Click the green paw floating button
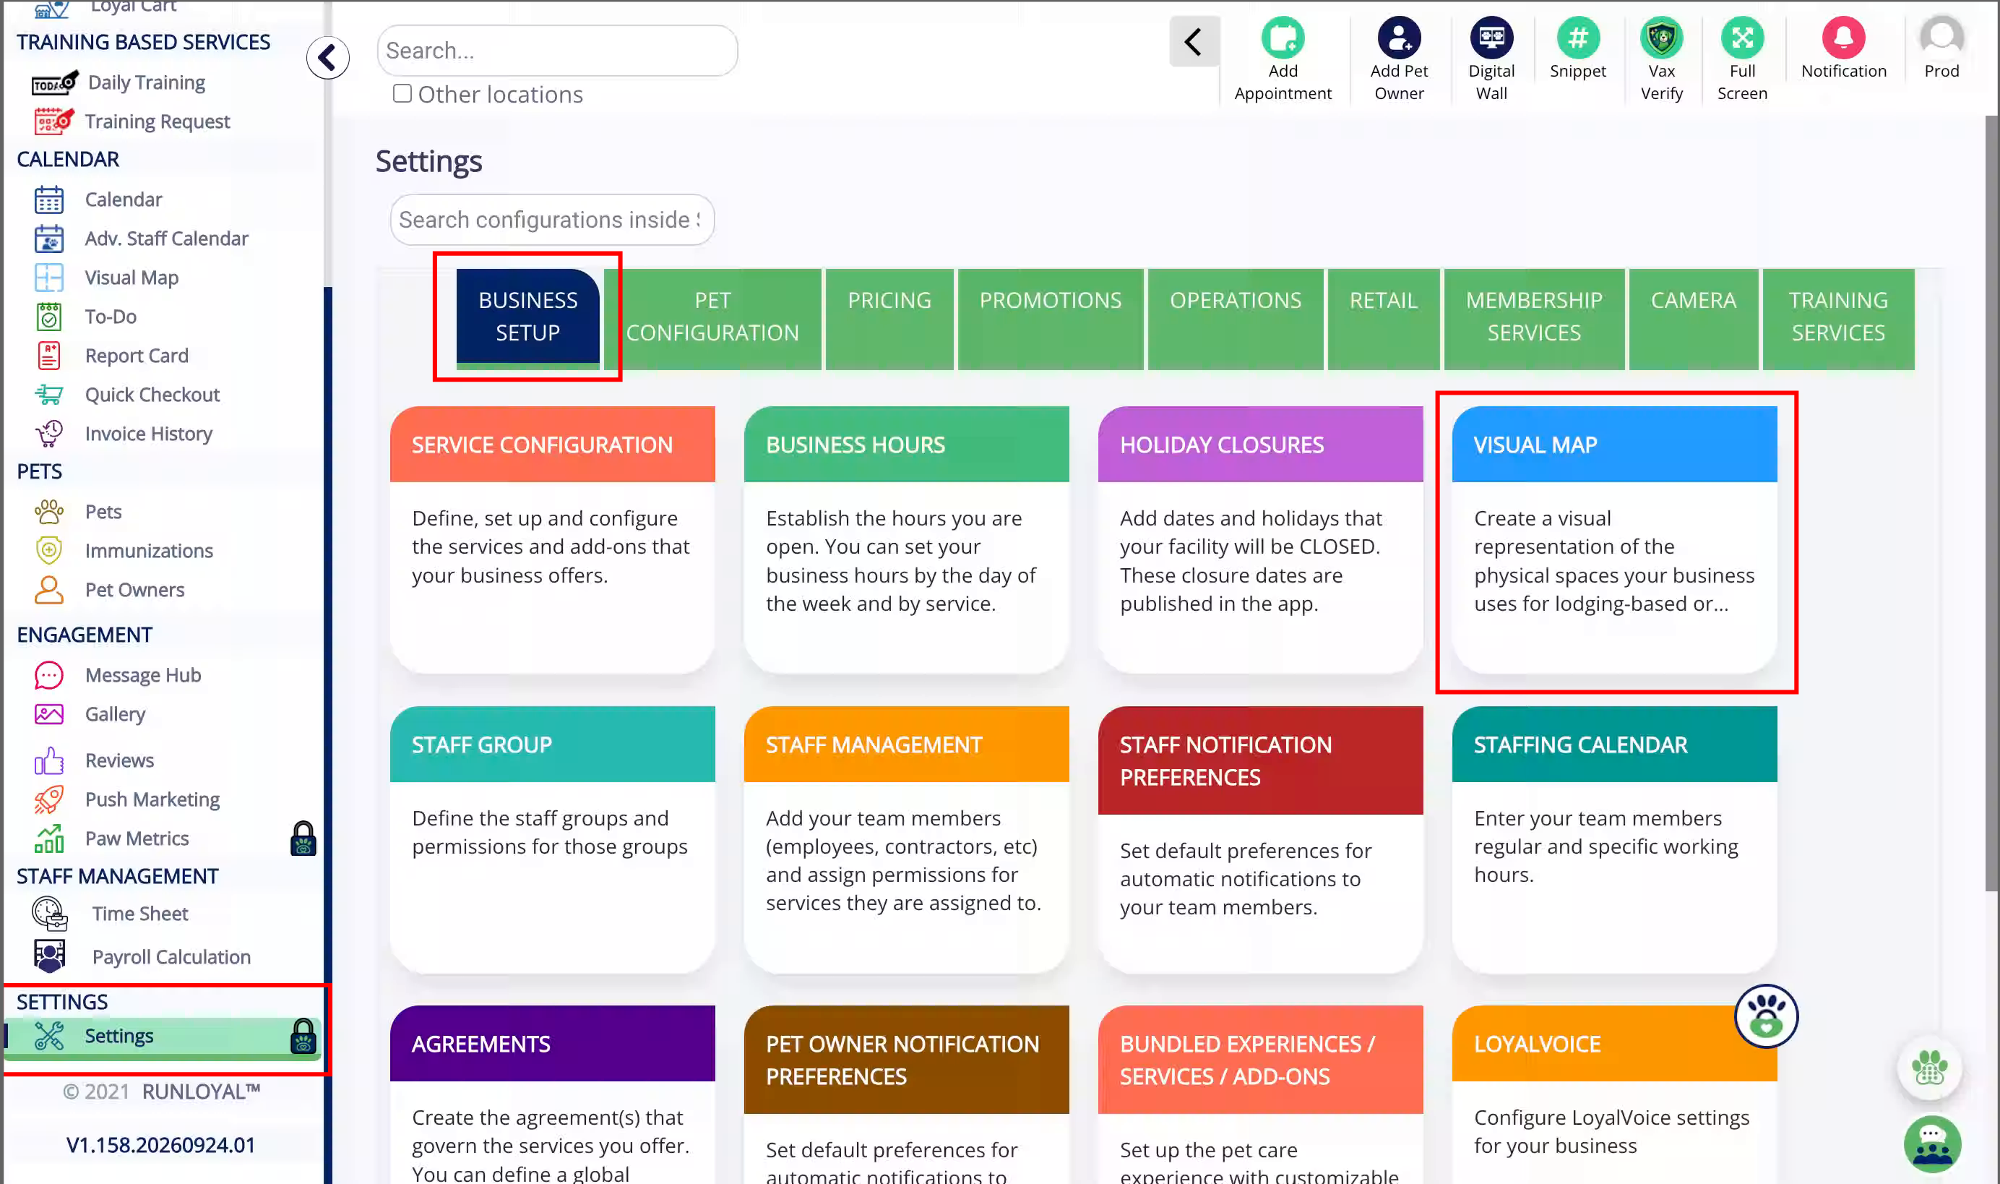2000x1184 pixels. click(x=1929, y=1068)
